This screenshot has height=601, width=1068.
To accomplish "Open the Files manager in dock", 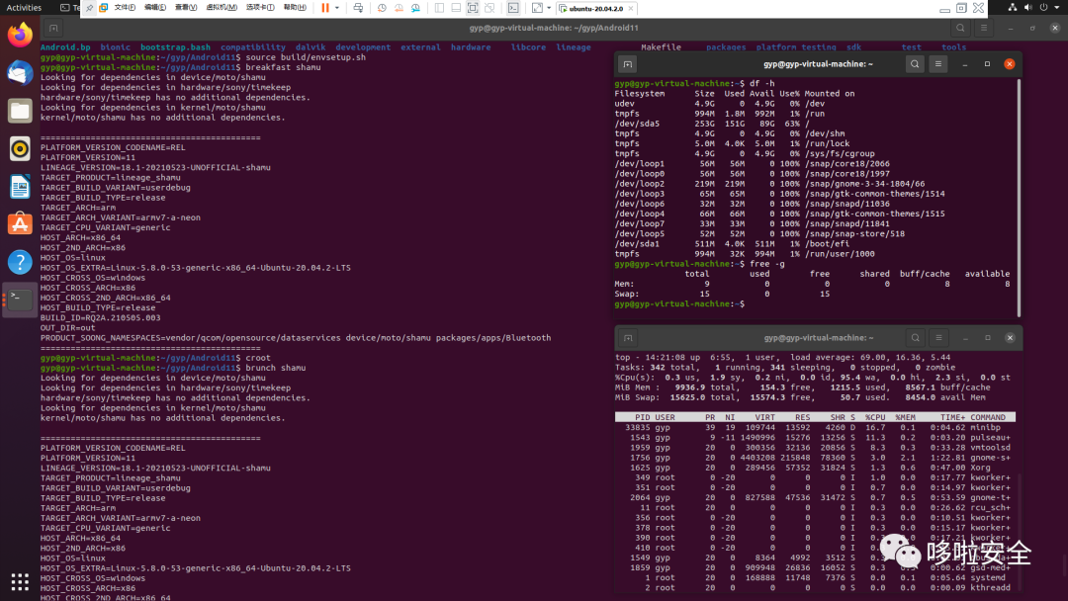I will 20,111.
